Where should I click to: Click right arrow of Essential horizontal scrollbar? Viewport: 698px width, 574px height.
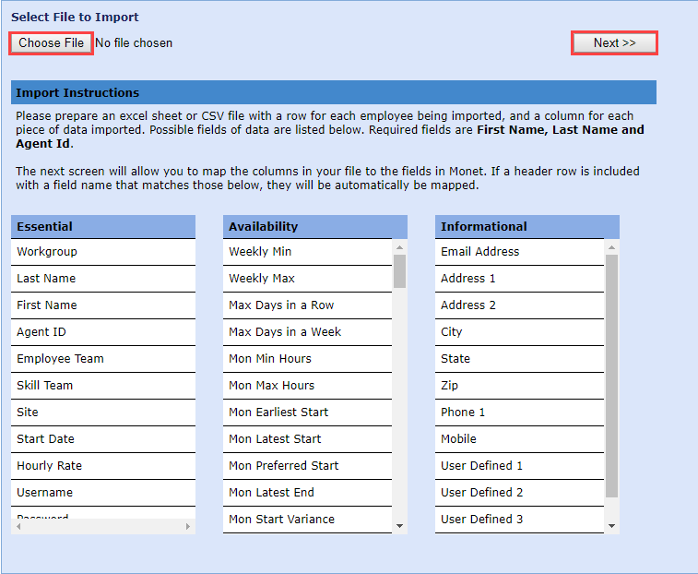point(189,526)
